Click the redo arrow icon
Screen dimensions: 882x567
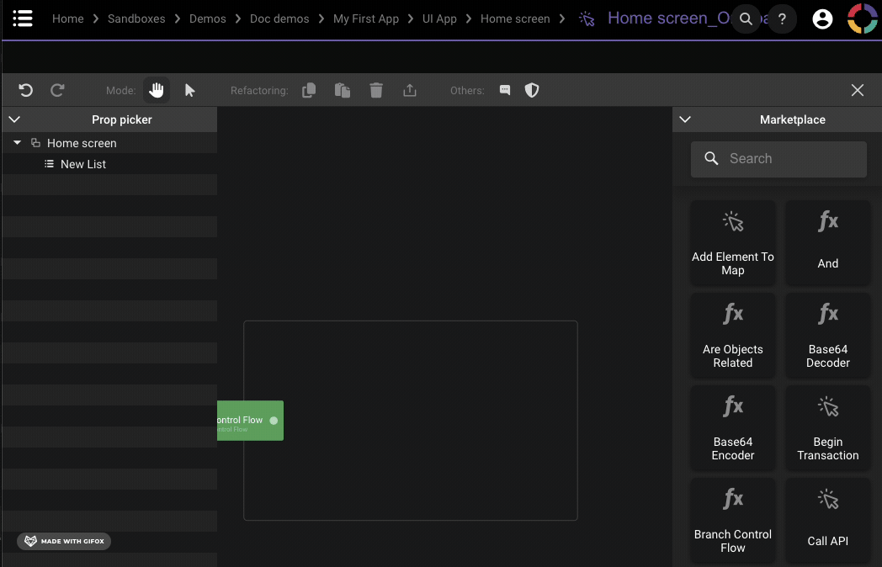click(57, 90)
